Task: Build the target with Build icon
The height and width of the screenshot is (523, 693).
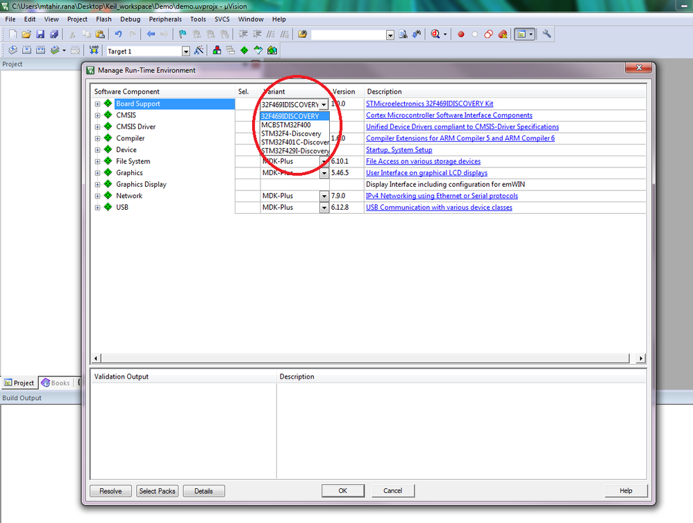Action: (x=26, y=51)
